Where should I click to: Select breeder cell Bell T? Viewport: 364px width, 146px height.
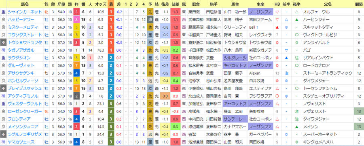260,27
